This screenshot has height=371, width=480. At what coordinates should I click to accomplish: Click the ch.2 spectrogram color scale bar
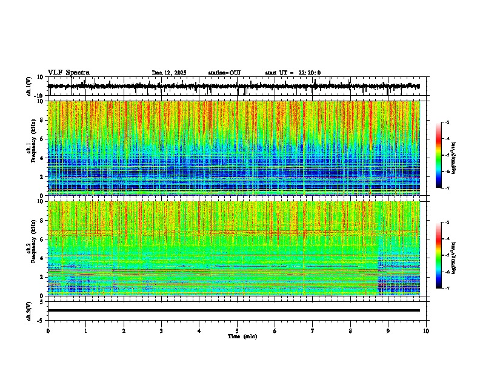(x=438, y=255)
